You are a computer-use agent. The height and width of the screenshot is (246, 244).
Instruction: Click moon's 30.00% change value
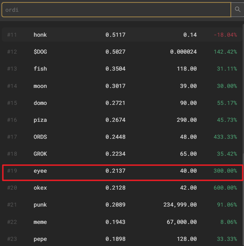pos(227,86)
